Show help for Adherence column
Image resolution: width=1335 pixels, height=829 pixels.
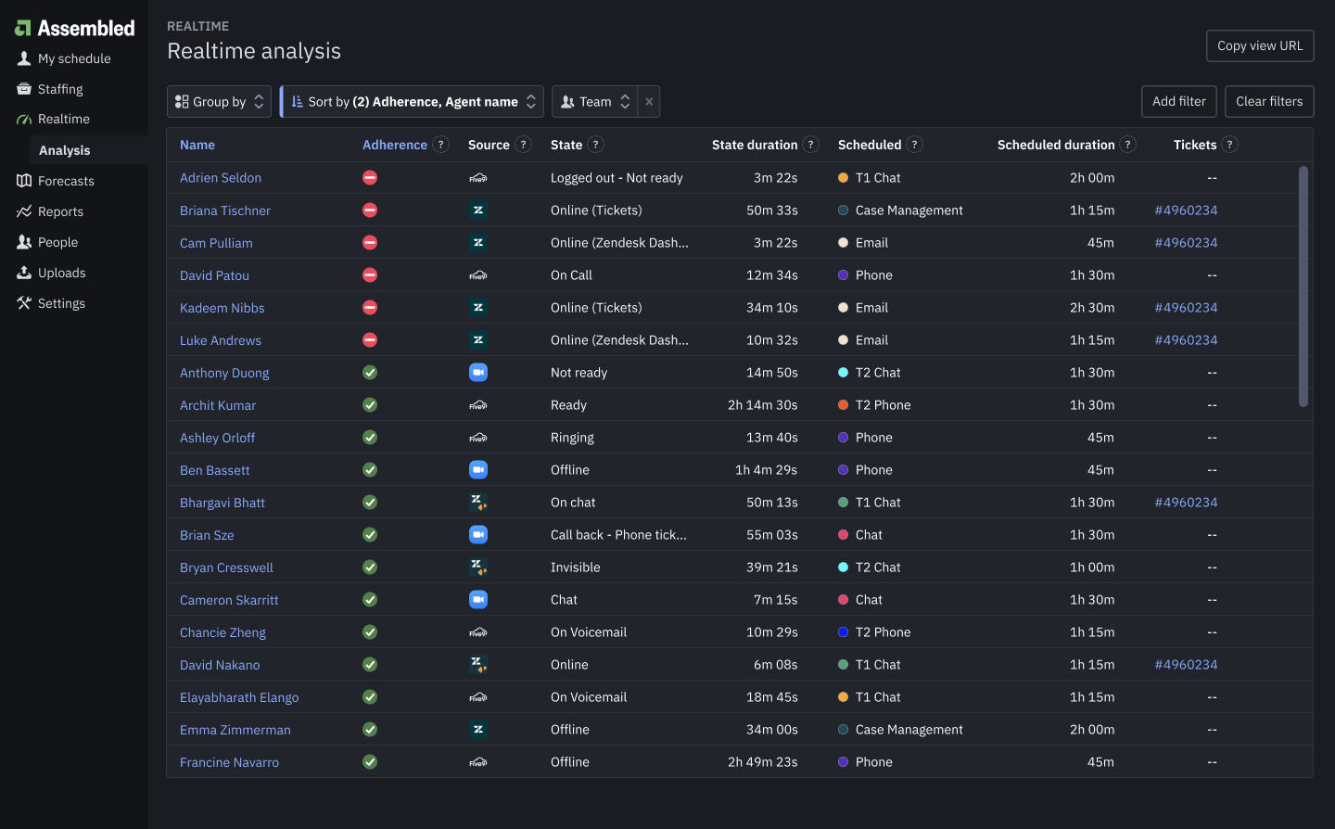pos(441,145)
